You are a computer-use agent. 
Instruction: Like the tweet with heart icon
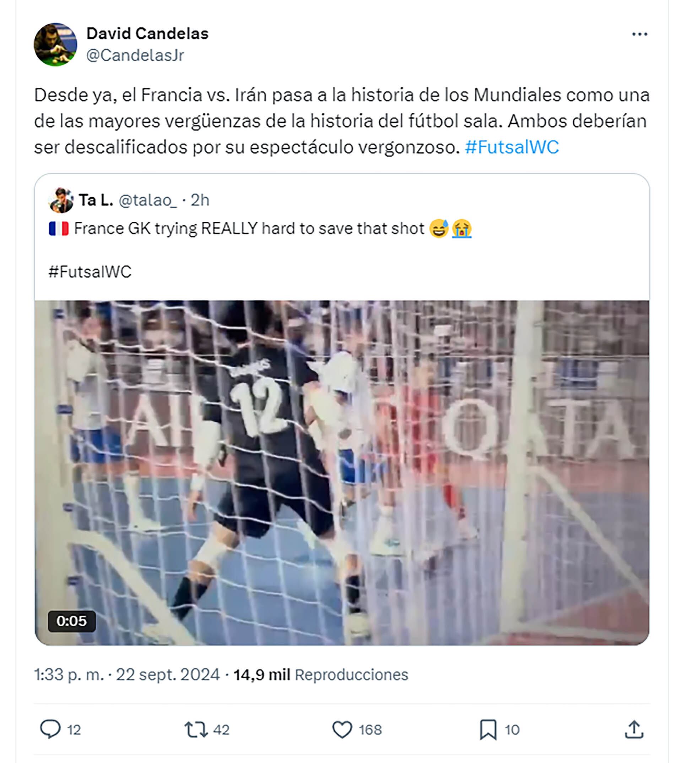tap(342, 729)
